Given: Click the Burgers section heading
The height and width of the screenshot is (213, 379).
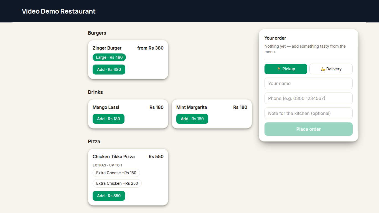Looking at the screenshot, I should [x=97, y=33].
